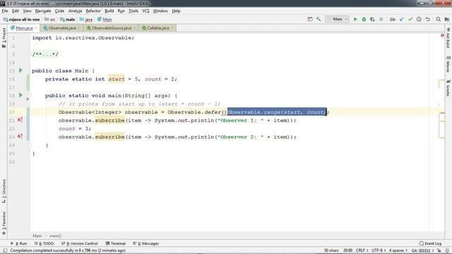
Task: Open the VCS menu
Action: point(145,11)
